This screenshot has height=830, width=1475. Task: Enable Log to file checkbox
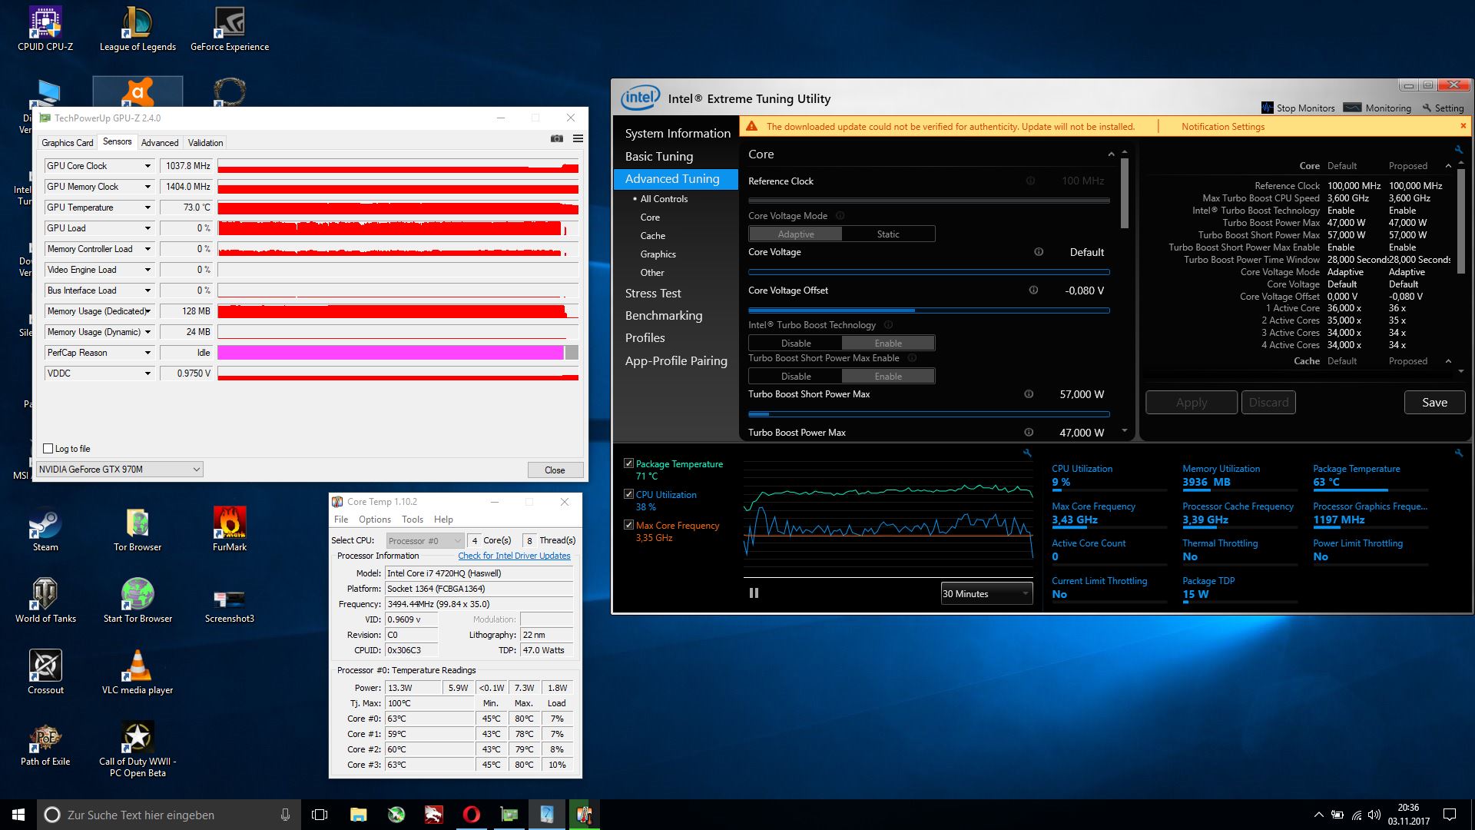pyautogui.click(x=48, y=449)
